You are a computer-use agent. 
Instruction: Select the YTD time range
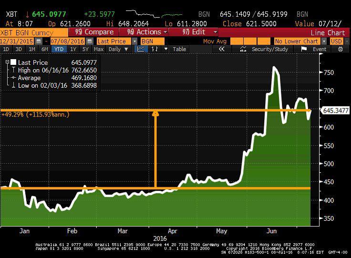point(59,49)
